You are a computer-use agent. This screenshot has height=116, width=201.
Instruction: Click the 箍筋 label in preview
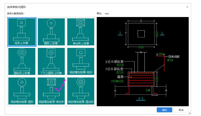(x=120, y=77)
